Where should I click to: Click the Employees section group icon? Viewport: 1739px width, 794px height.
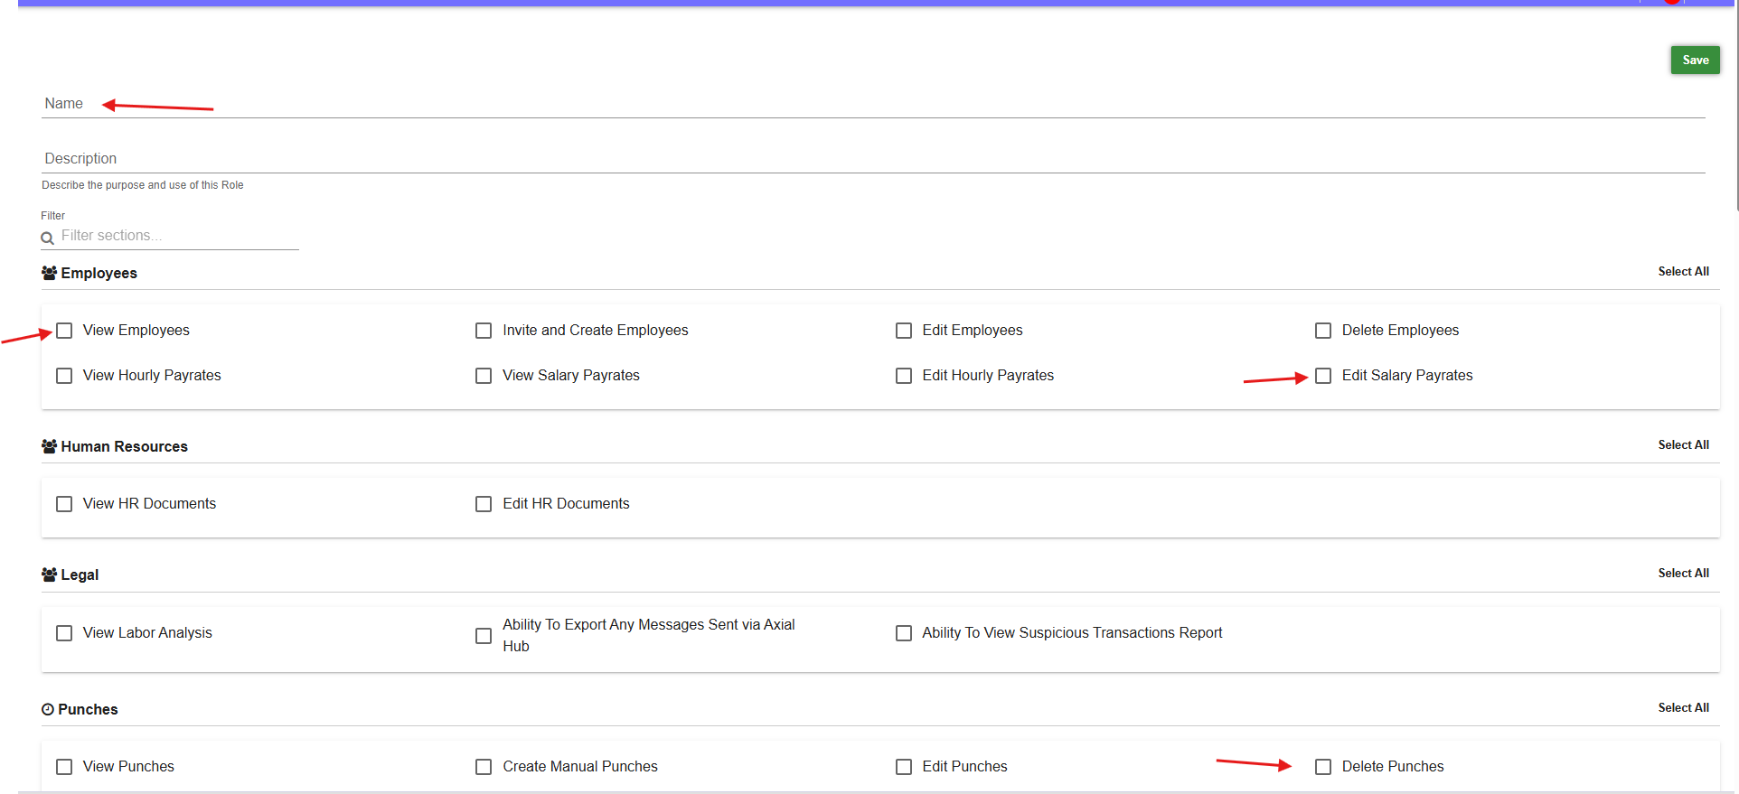click(x=49, y=273)
